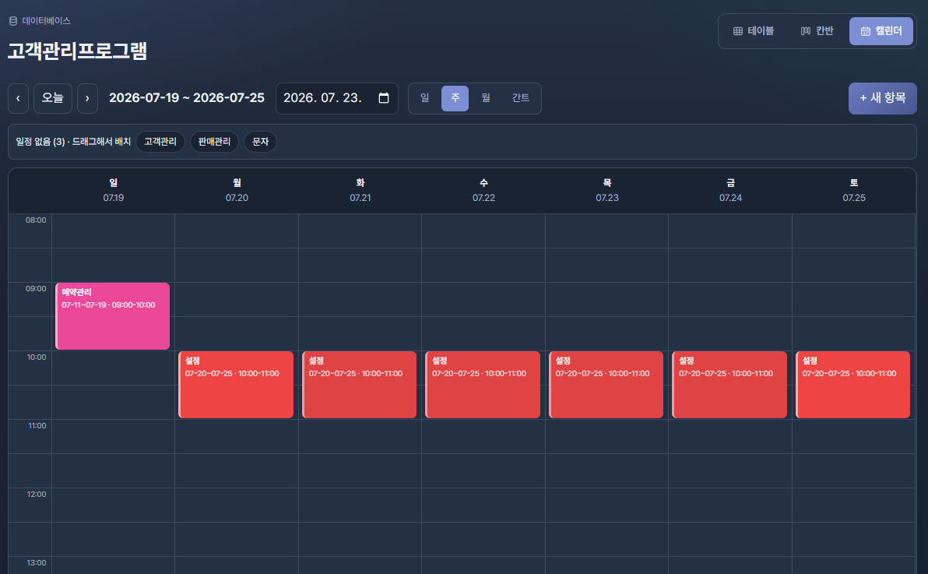Viewport: 928px width, 574px height.
Task: Click the 데이터베이스 breadcrumb label
Action: 46,21
